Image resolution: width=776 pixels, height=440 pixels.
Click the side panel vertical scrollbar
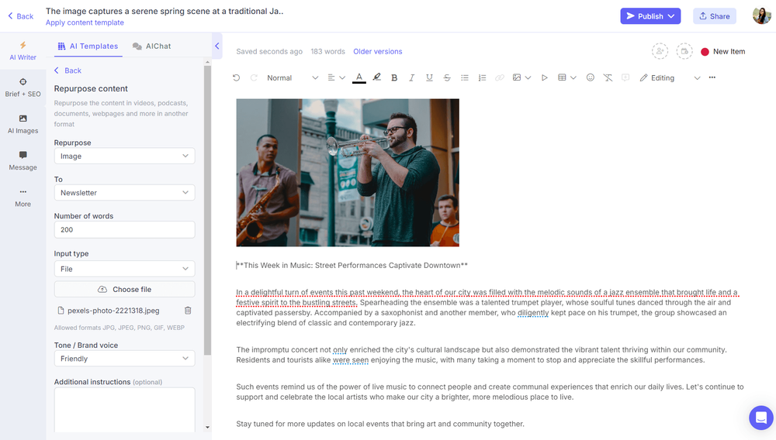[207, 210]
